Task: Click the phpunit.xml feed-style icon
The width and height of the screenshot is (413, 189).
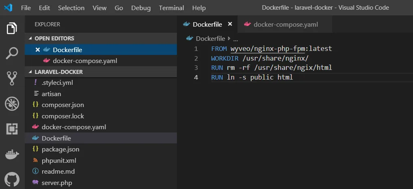Action: 35,160
